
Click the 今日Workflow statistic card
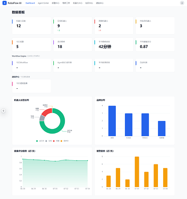tap(31, 65)
